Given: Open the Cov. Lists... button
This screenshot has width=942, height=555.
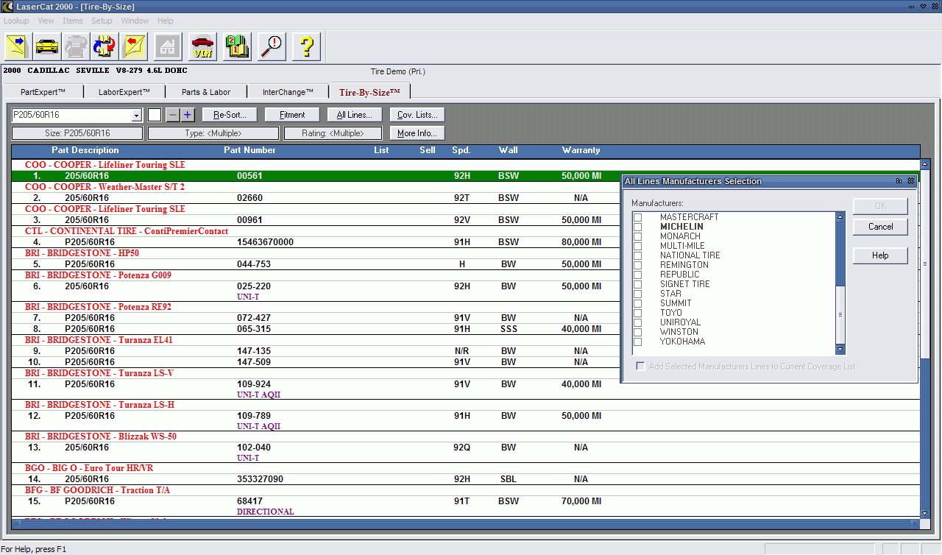Looking at the screenshot, I should coord(417,115).
